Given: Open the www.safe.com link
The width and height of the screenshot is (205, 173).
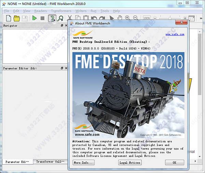Looking at the screenshot, I should pos(175,35).
